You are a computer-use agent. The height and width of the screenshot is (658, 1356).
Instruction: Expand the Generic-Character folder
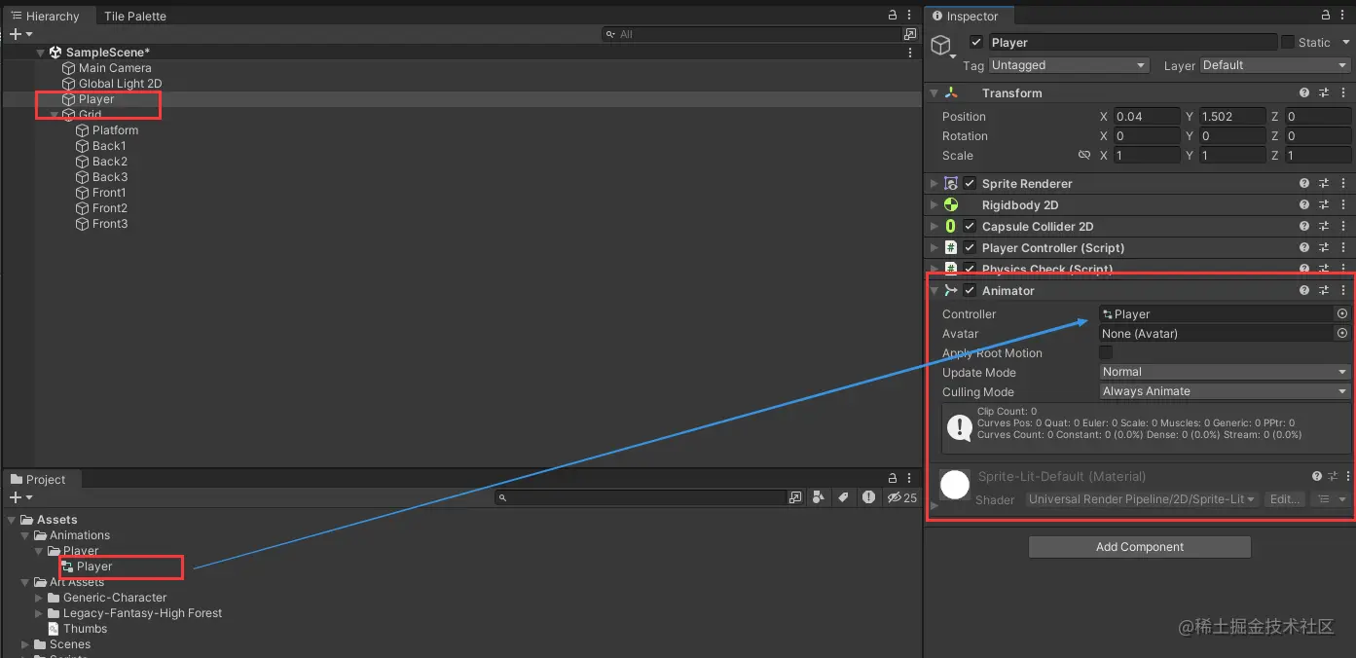pyautogui.click(x=39, y=598)
